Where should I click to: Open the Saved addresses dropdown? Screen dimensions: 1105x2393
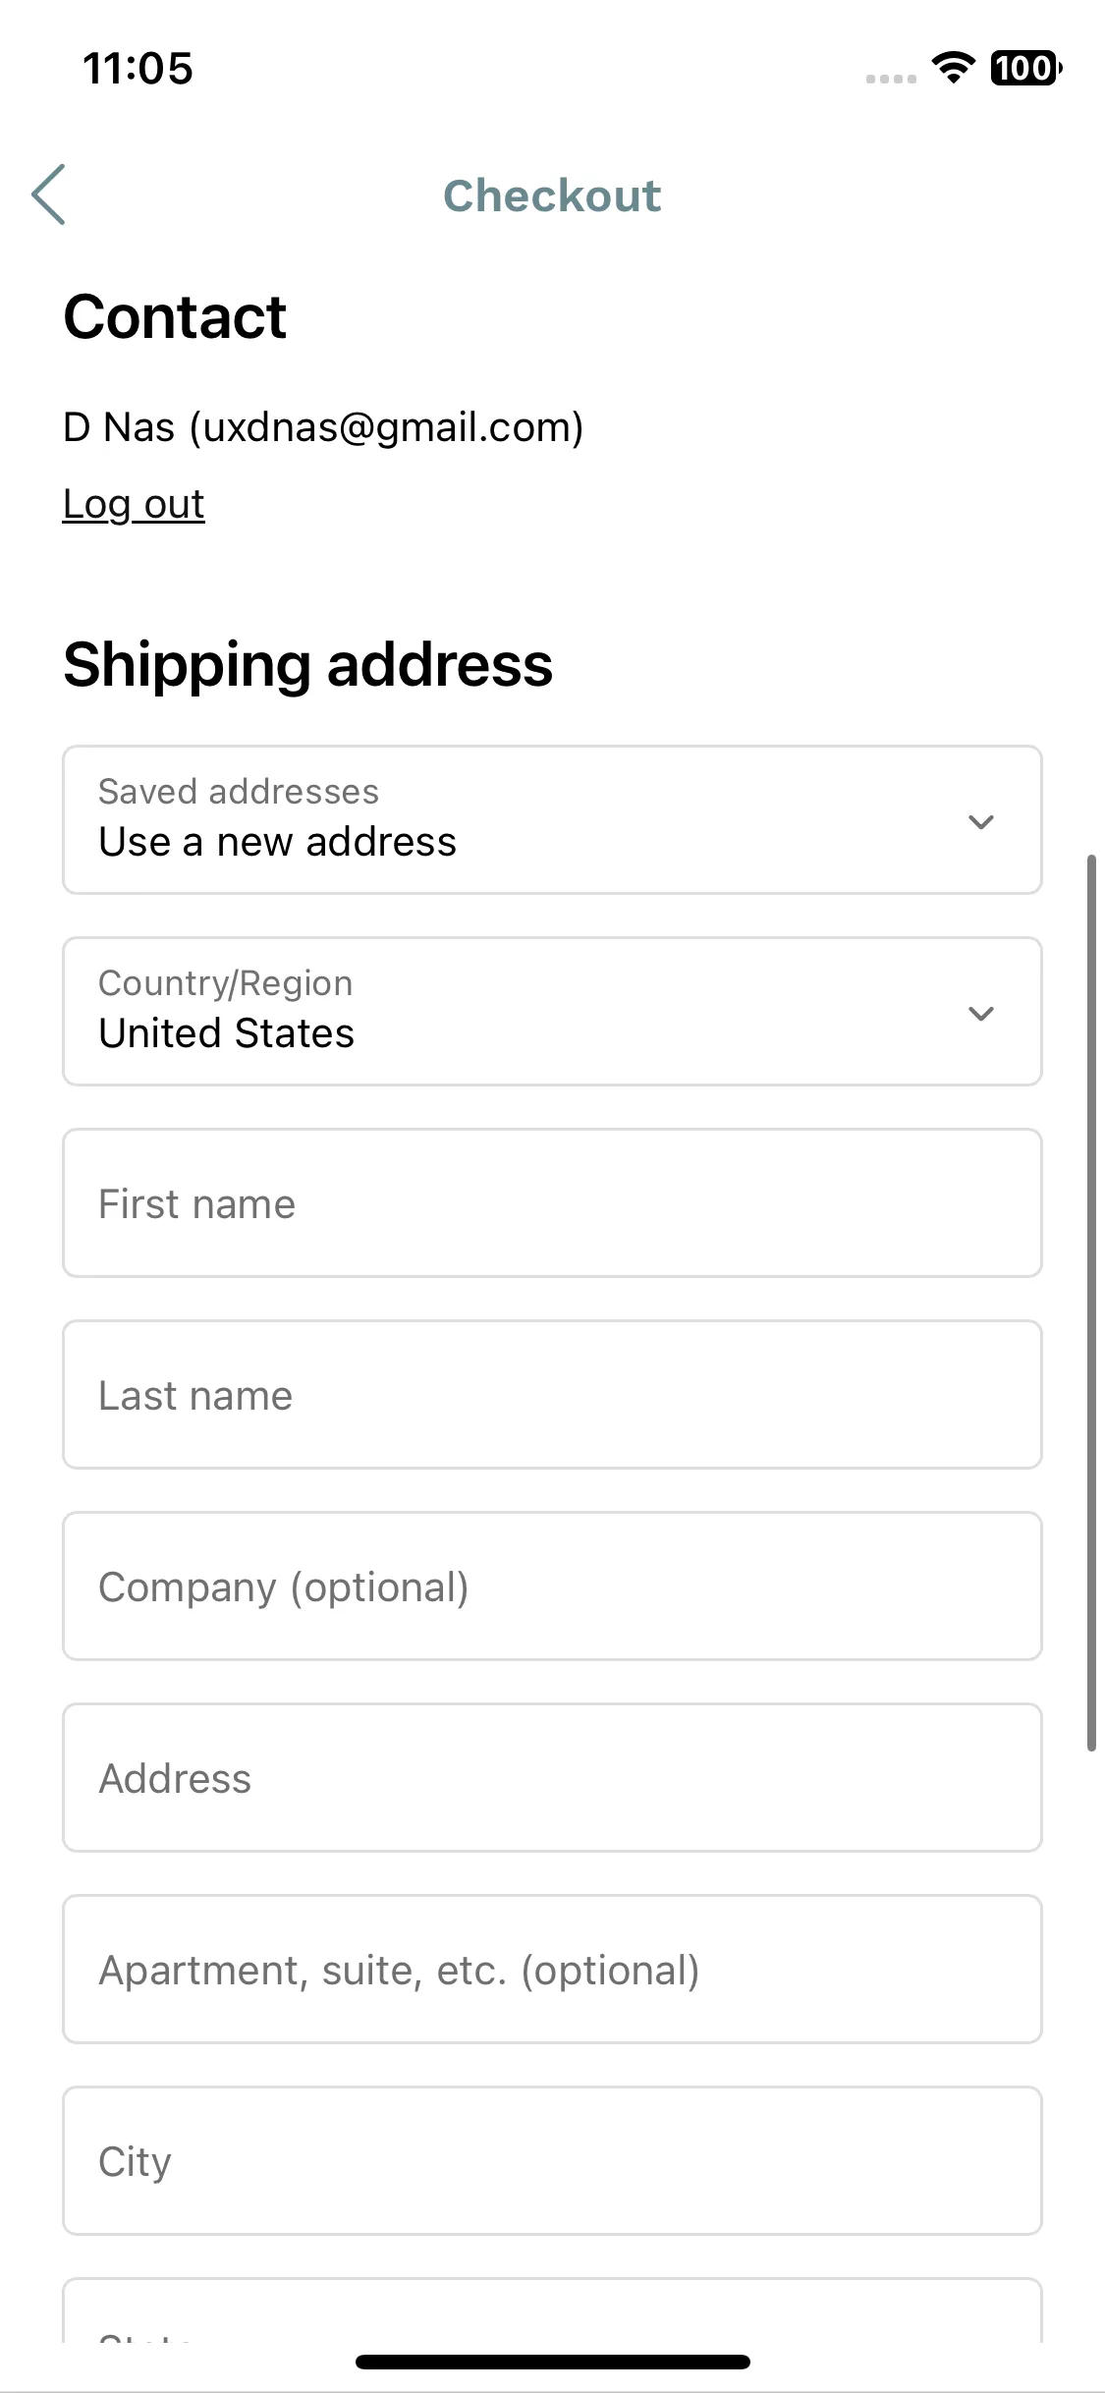click(x=552, y=820)
